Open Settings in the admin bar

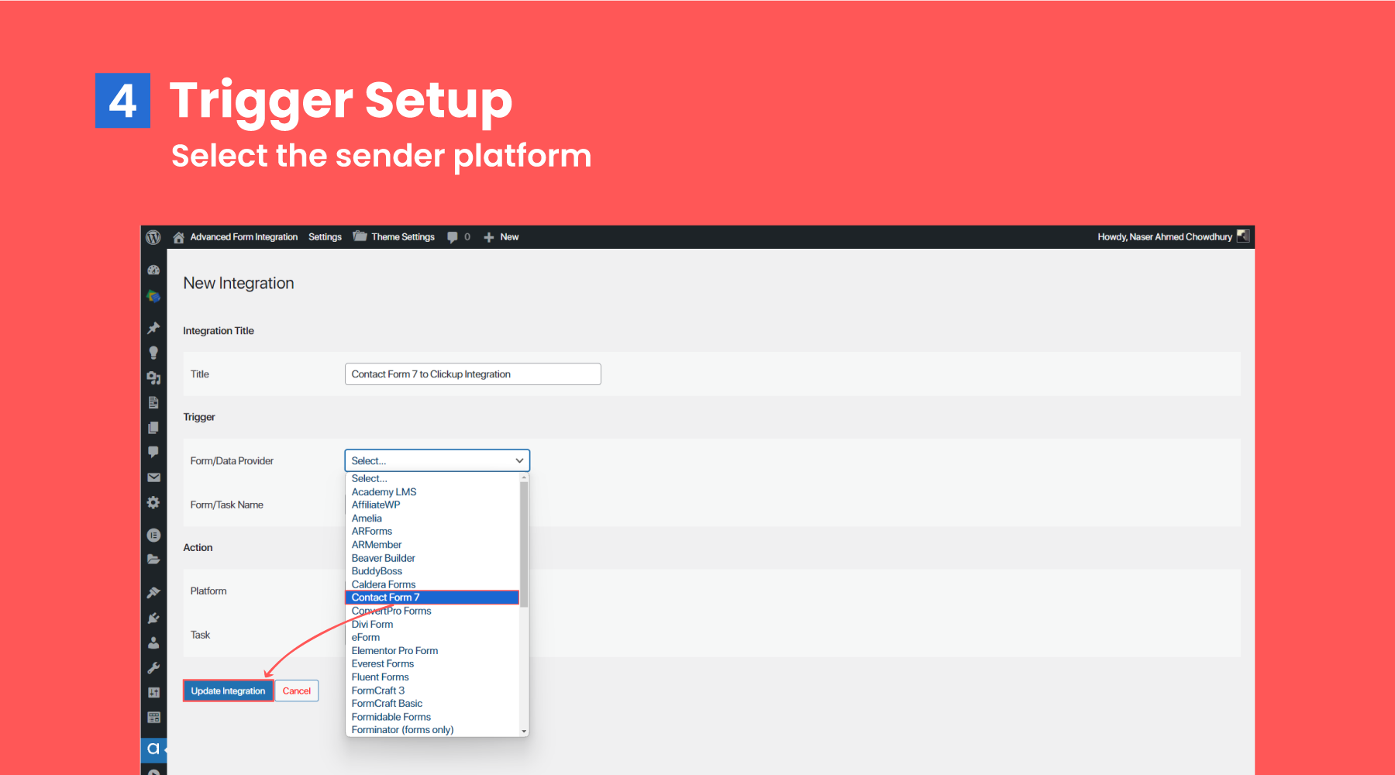point(325,237)
